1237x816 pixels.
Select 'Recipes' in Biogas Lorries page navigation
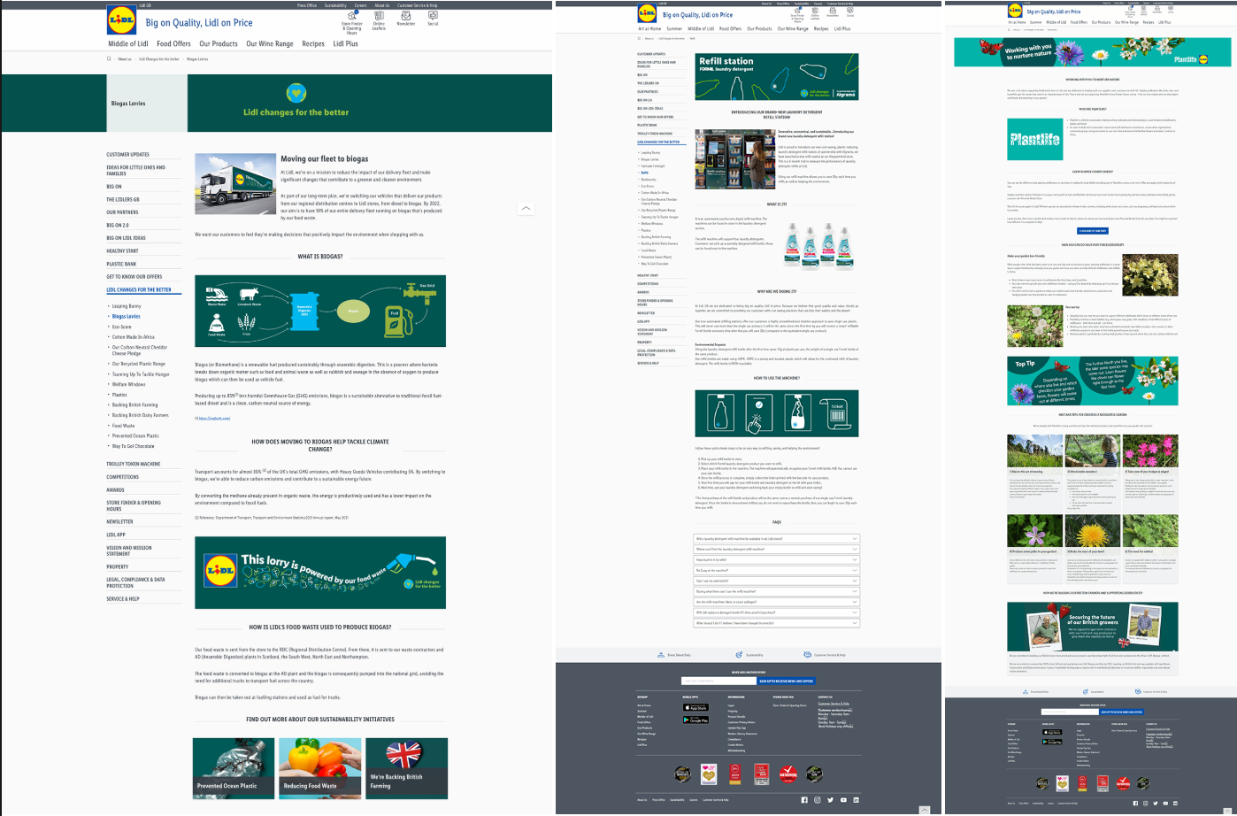click(313, 43)
